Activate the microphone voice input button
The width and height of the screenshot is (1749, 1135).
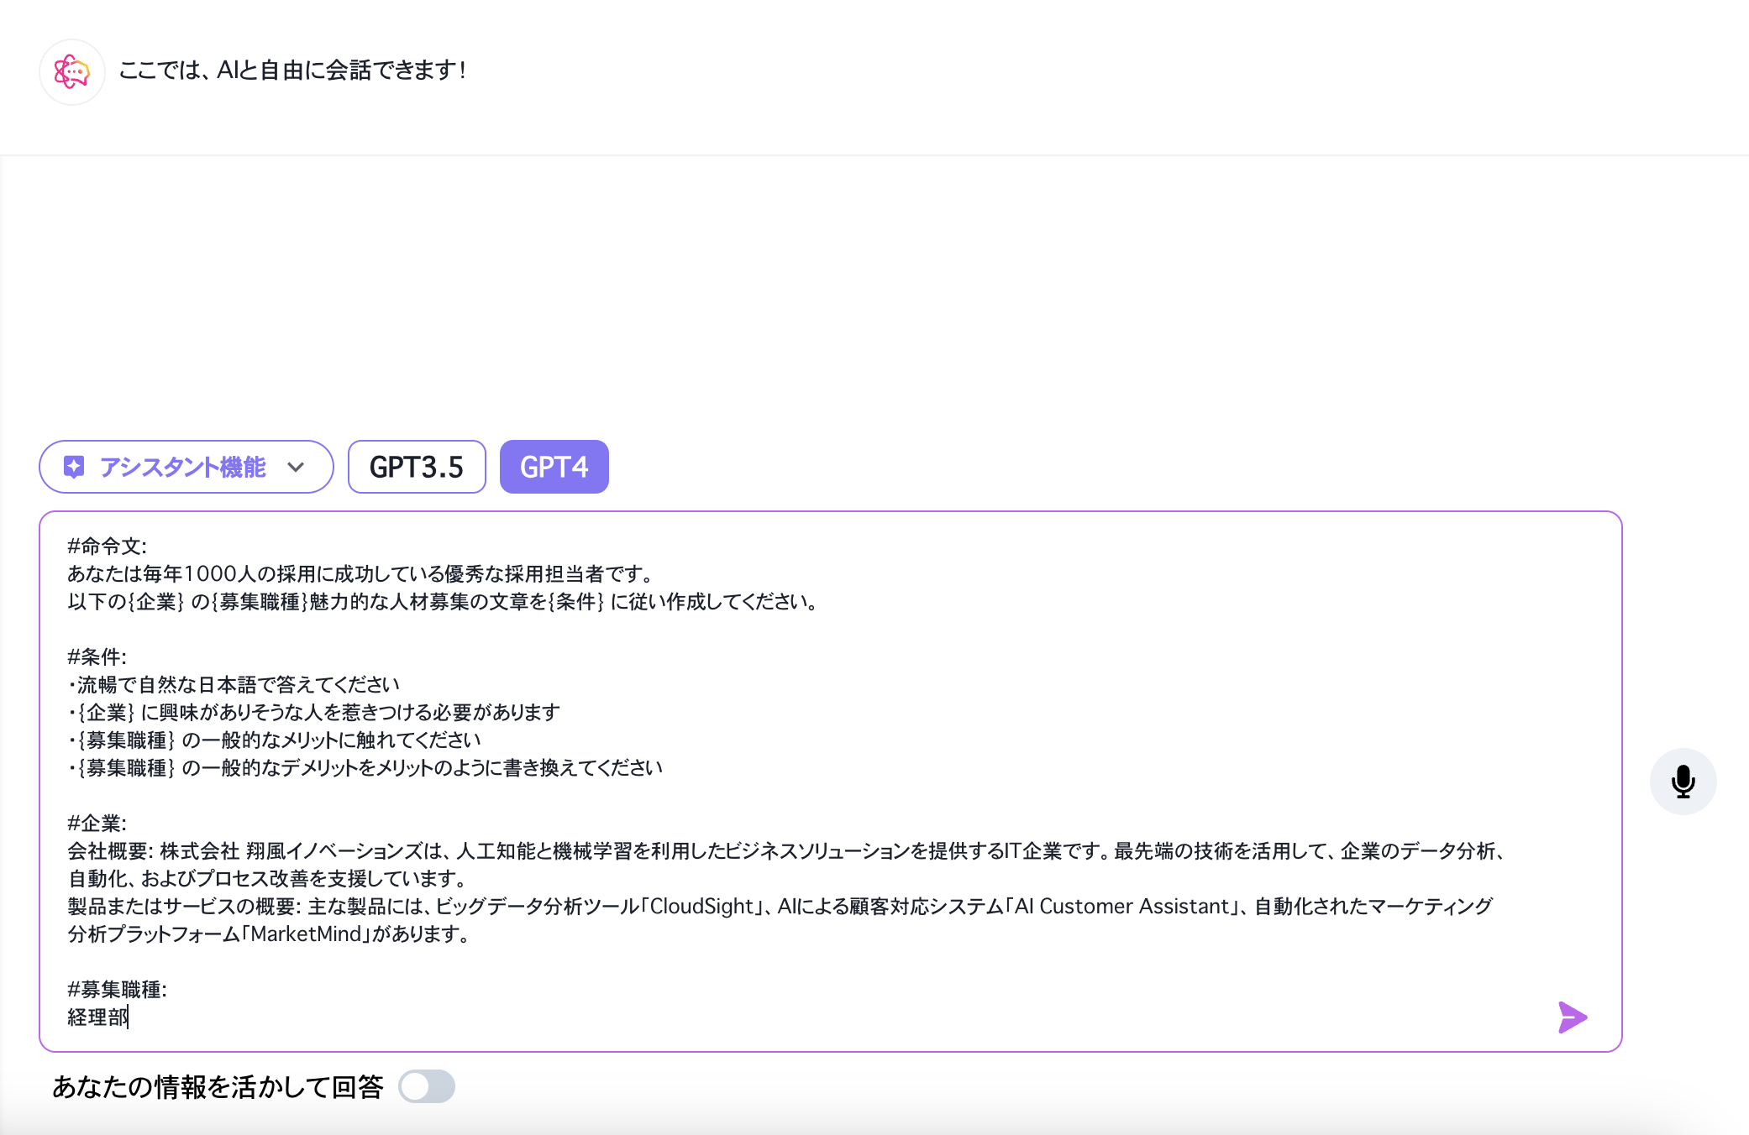click(1683, 782)
